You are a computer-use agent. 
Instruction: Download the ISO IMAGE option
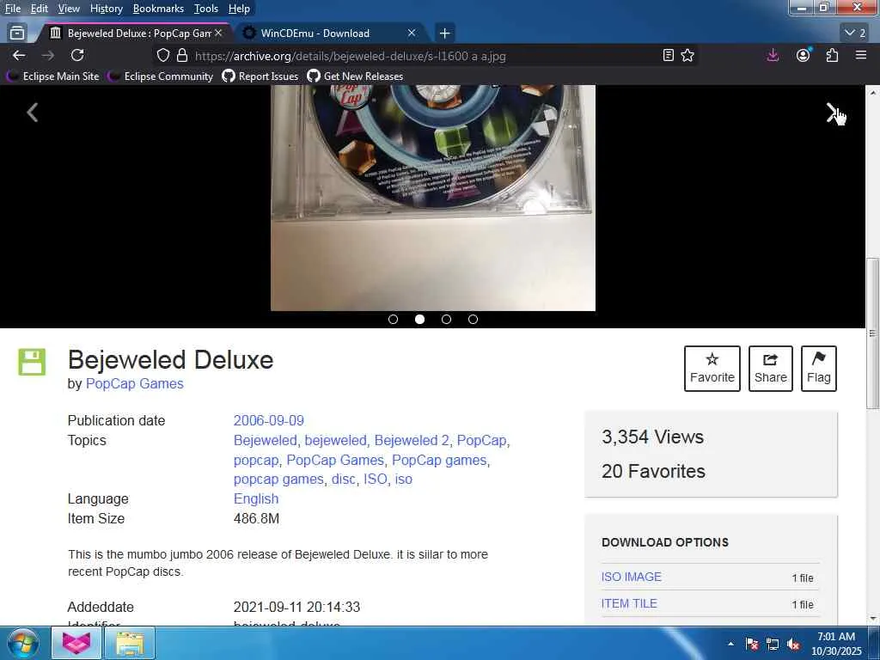pyautogui.click(x=632, y=577)
